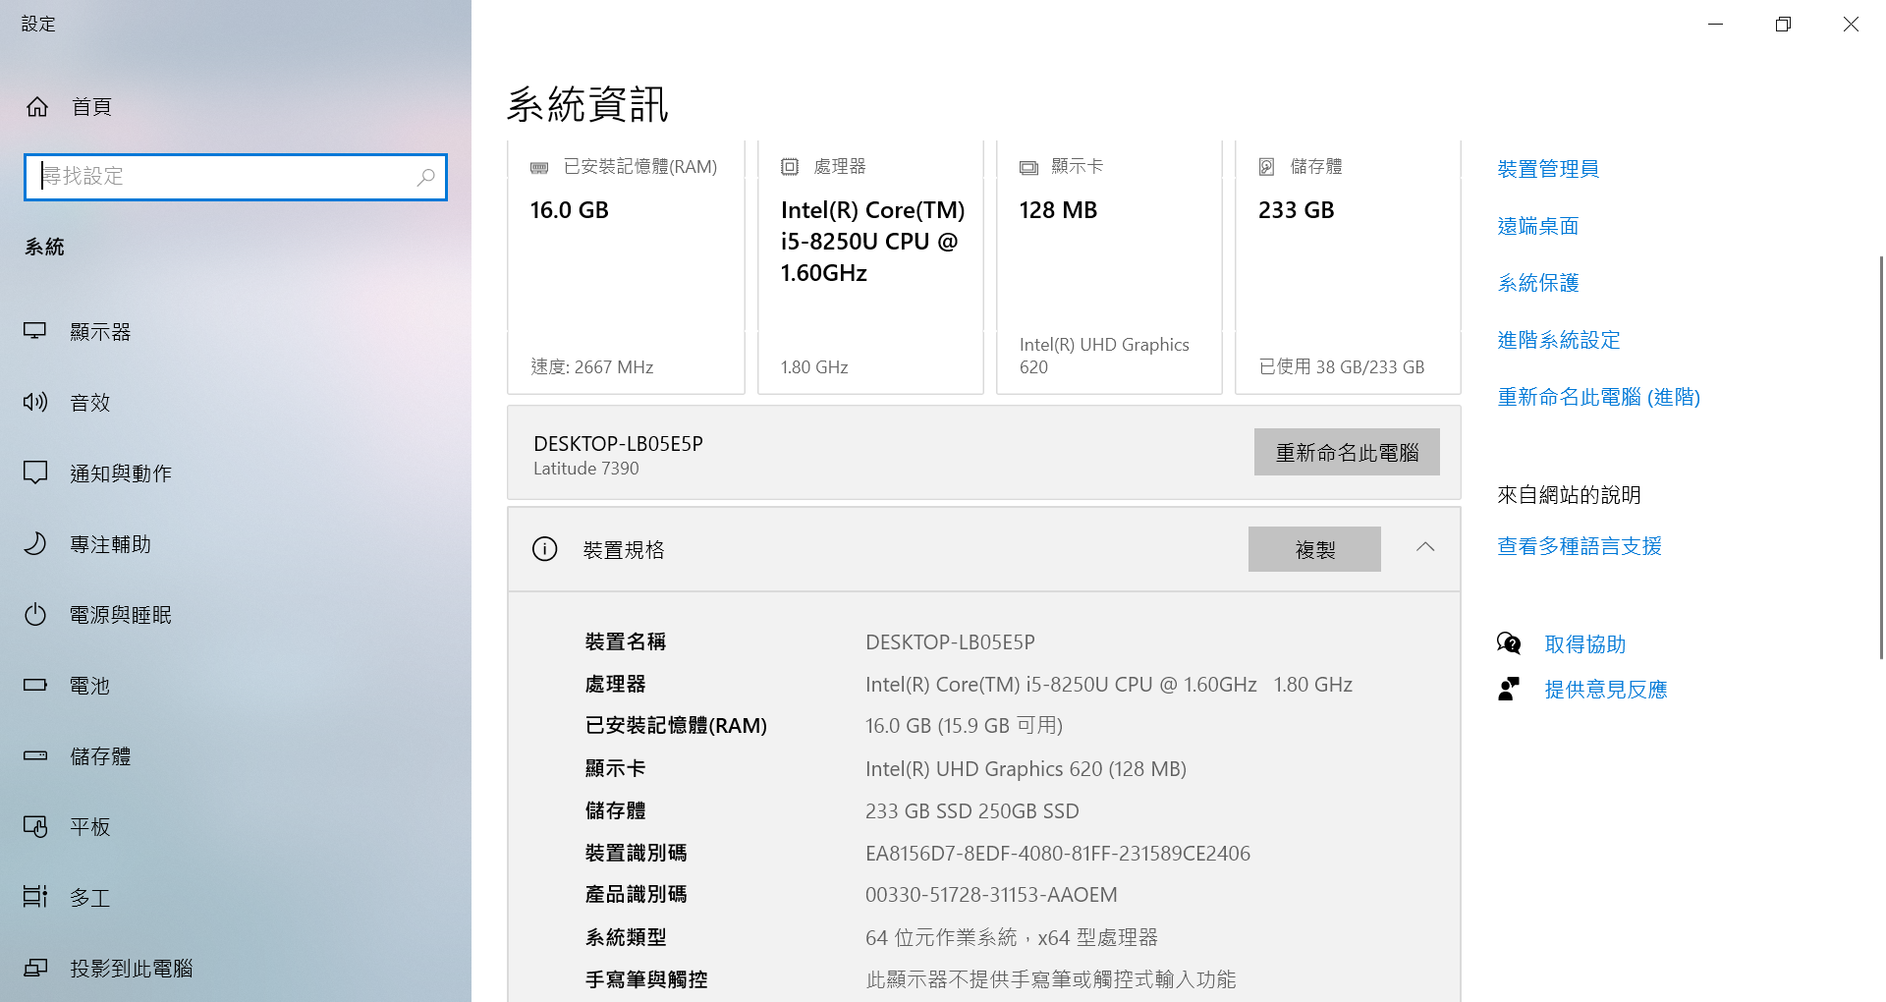The image size is (1886, 1002).
Task: Open the 裝置管理員 link
Action: [x=1548, y=169]
